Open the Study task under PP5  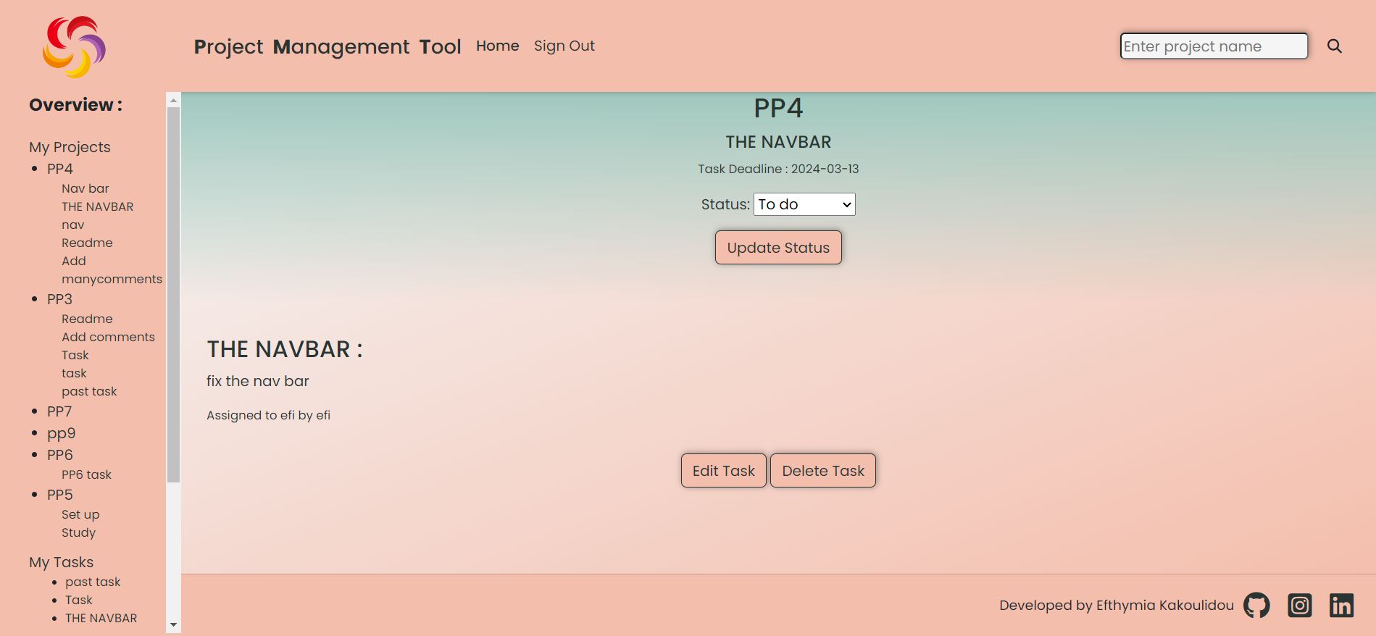tap(78, 532)
